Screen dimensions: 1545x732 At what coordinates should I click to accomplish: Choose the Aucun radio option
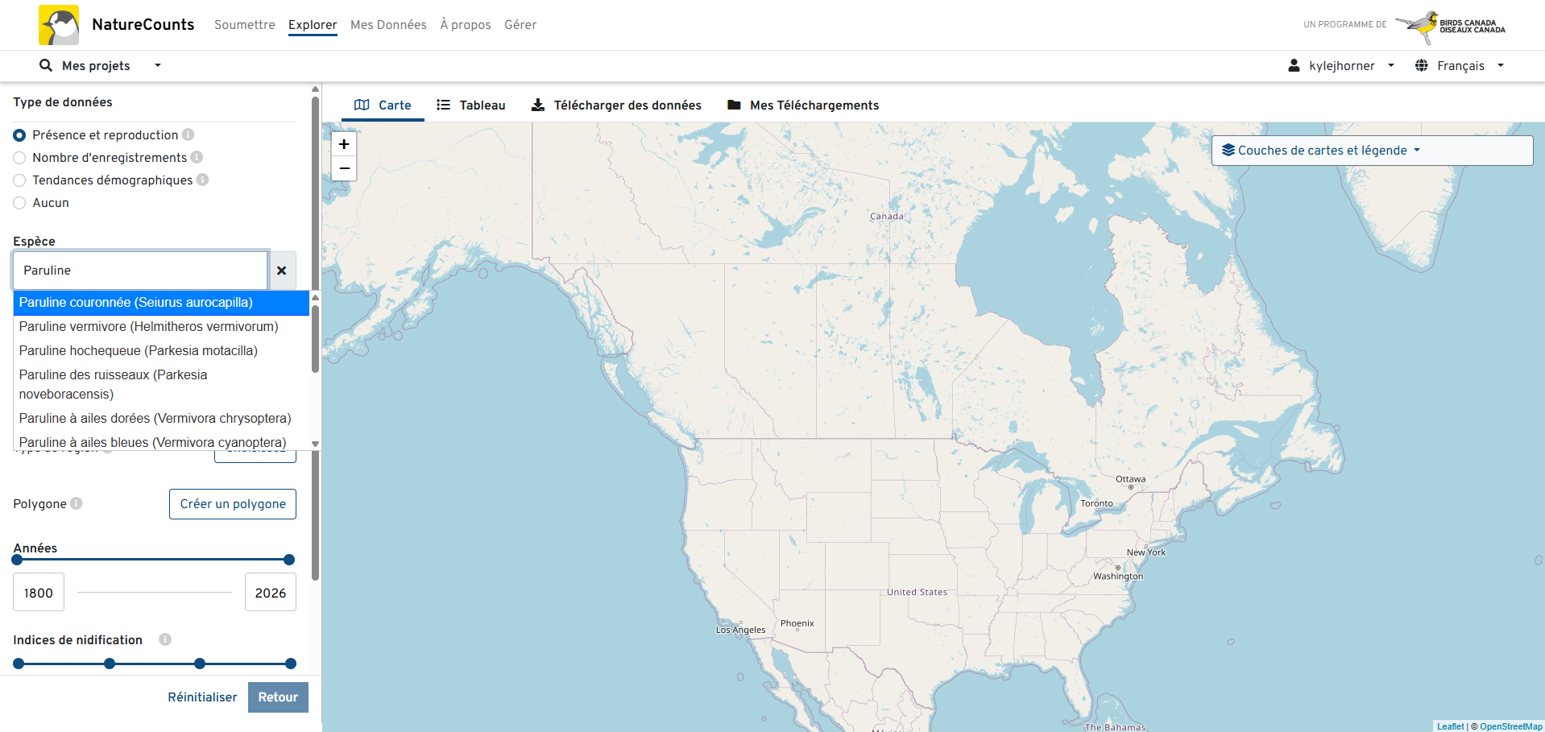tap(20, 203)
